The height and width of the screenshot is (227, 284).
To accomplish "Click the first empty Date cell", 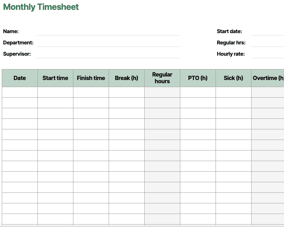I will pos(20,92).
